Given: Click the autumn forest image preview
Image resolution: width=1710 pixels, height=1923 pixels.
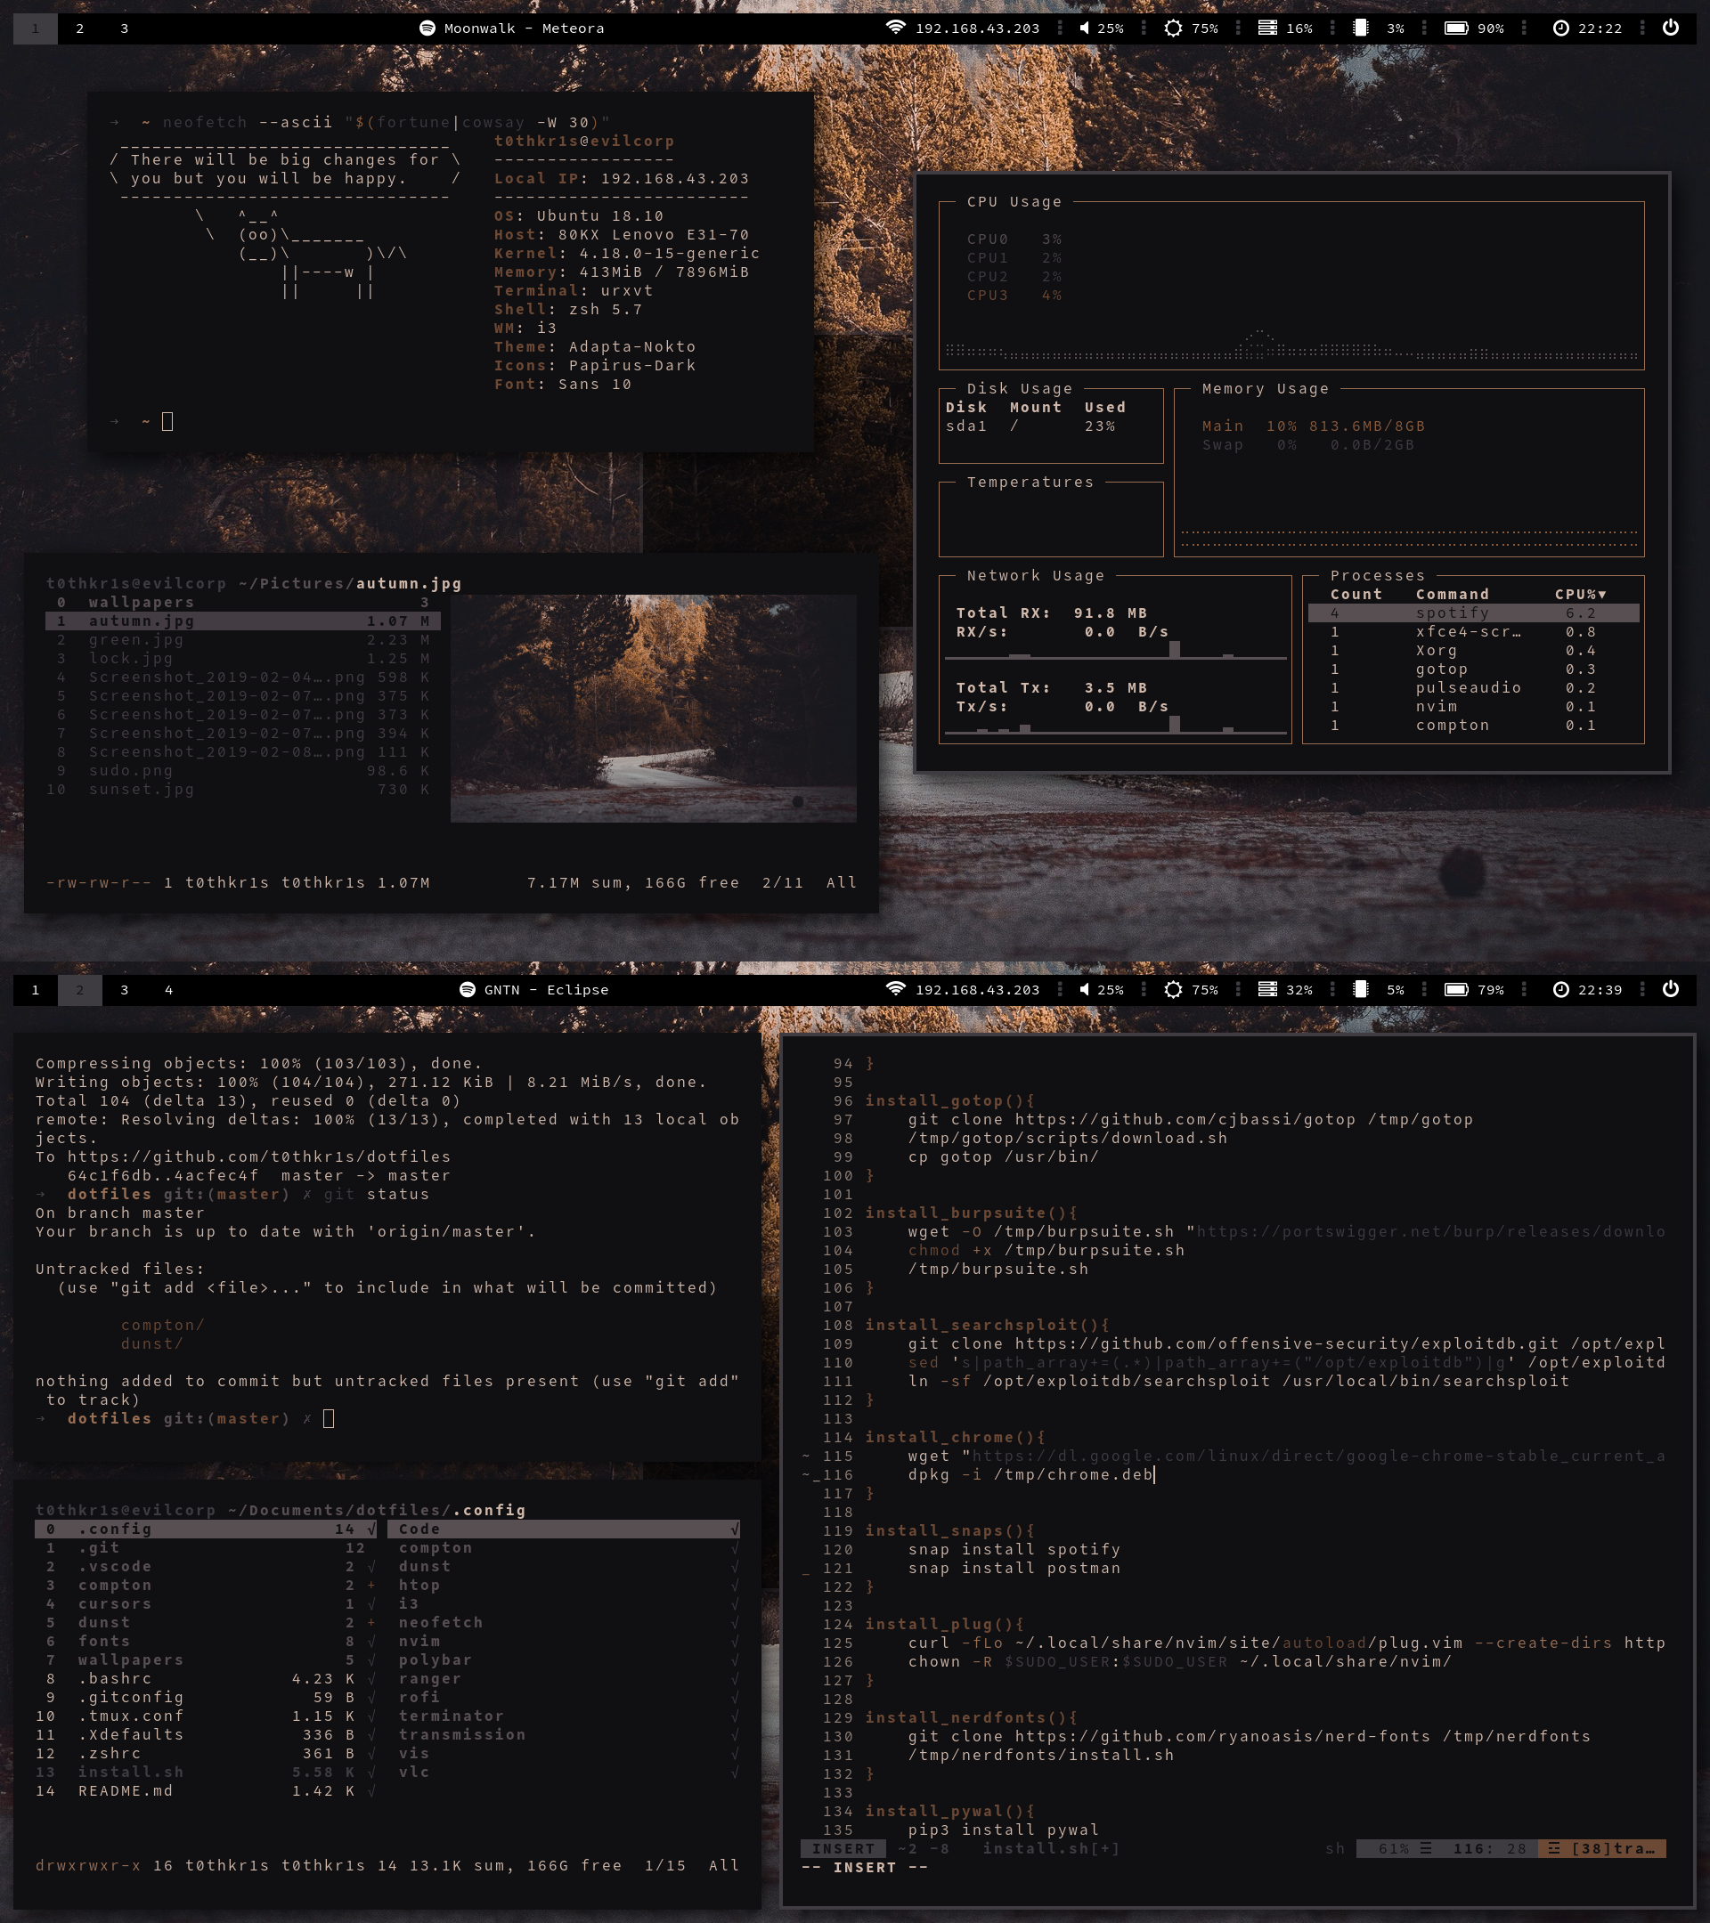Looking at the screenshot, I should [x=653, y=708].
